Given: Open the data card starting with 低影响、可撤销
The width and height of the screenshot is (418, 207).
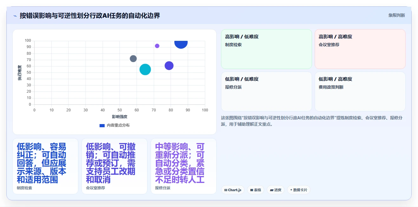Looking at the screenshot, I should coord(114,166).
